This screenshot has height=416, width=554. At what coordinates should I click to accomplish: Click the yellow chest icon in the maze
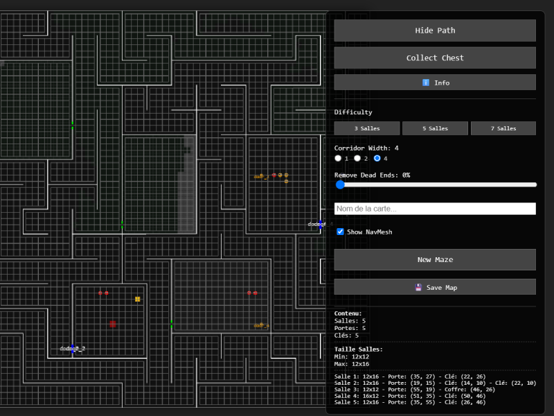point(137,300)
